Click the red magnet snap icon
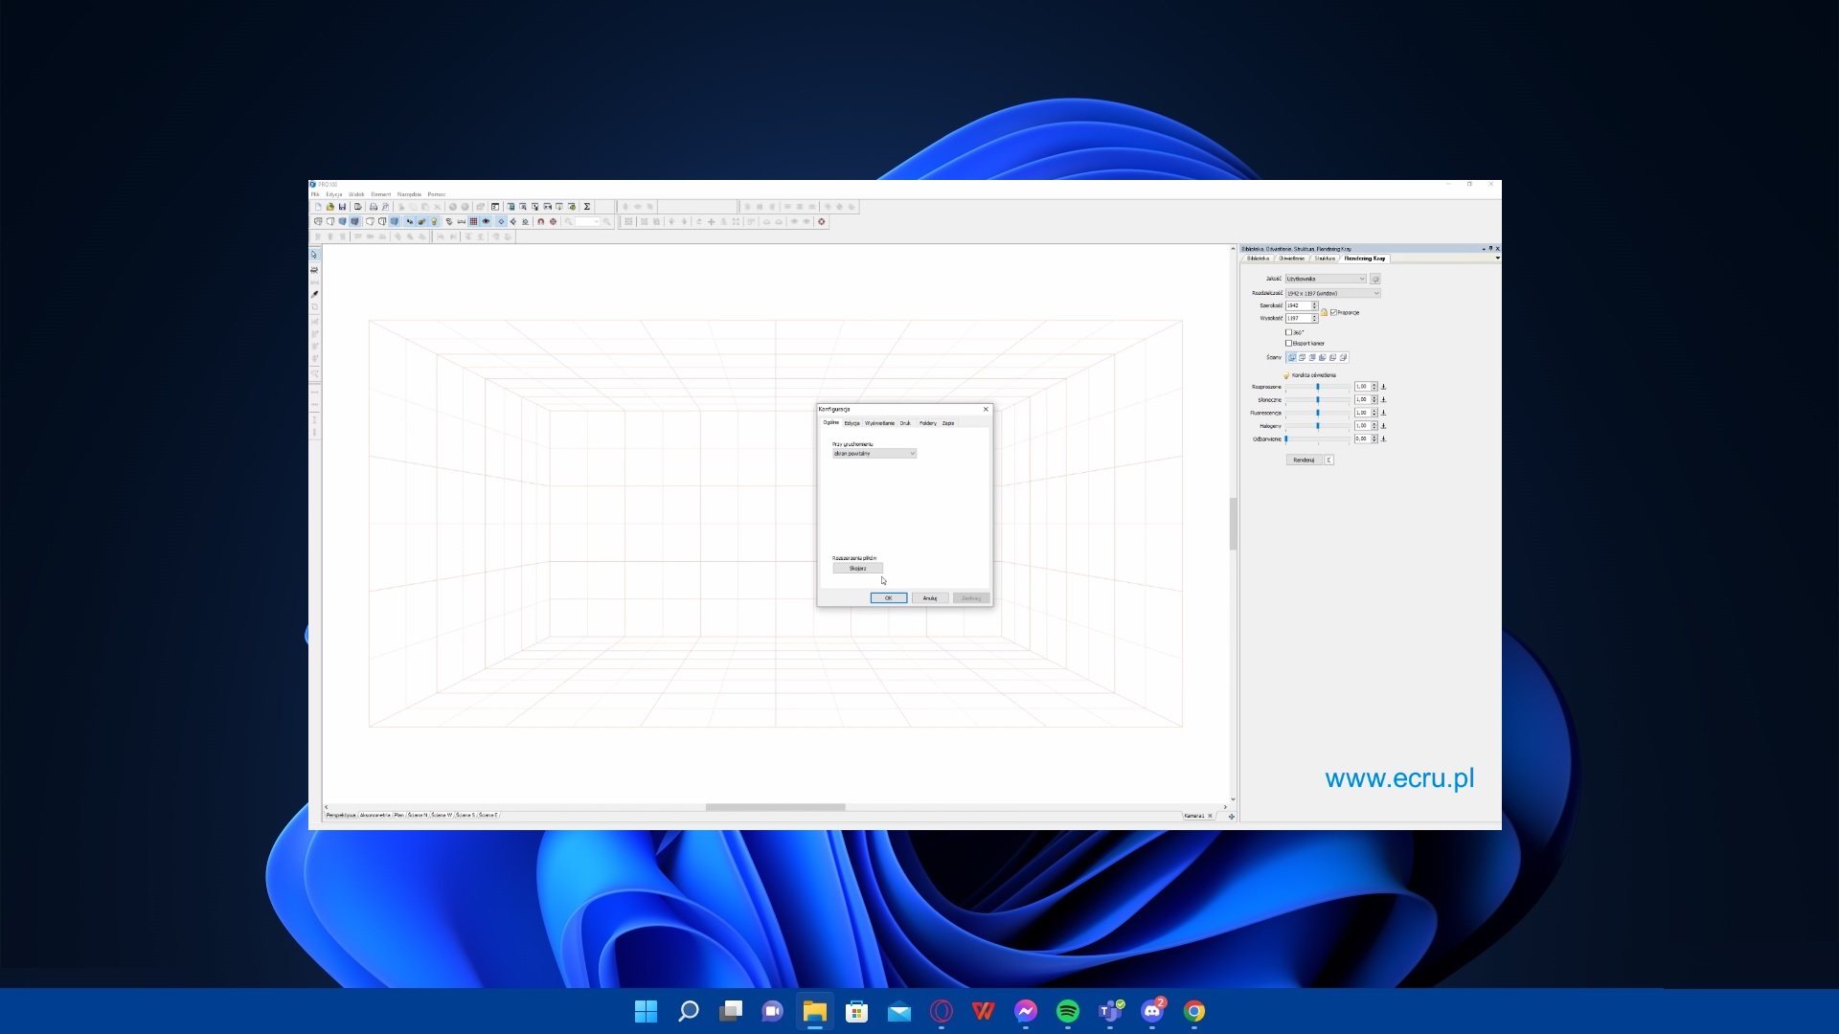Image resolution: width=1839 pixels, height=1034 pixels. 540,221
